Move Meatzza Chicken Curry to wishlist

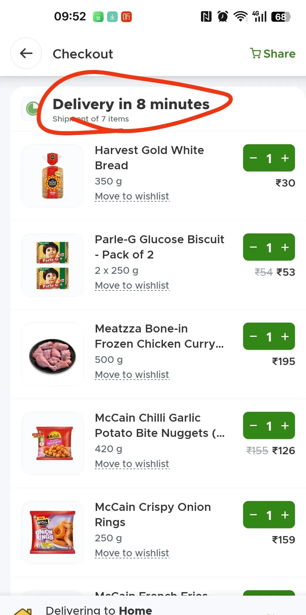pos(132,375)
